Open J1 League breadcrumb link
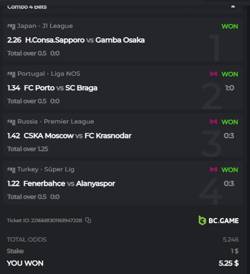The height and width of the screenshot is (274, 250). [57, 26]
